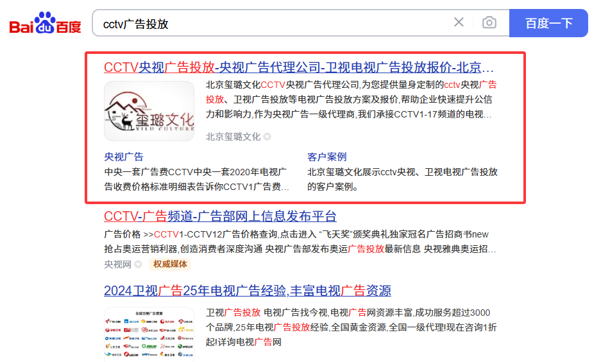
Task: Open the 央视广告 sub-link
Action: 124,157
